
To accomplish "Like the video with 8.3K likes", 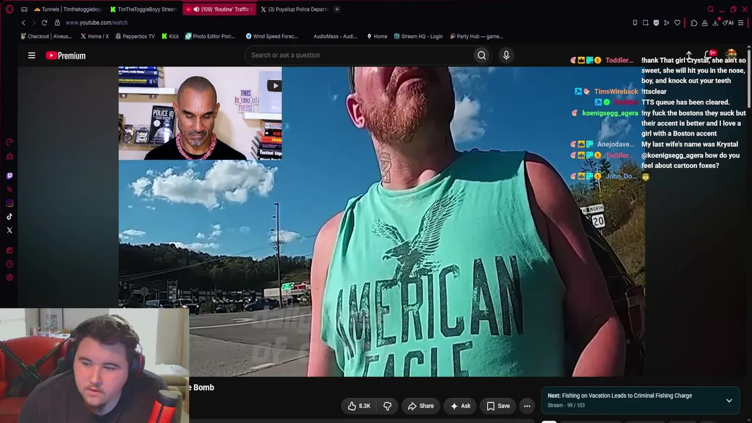I will coord(359,406).
